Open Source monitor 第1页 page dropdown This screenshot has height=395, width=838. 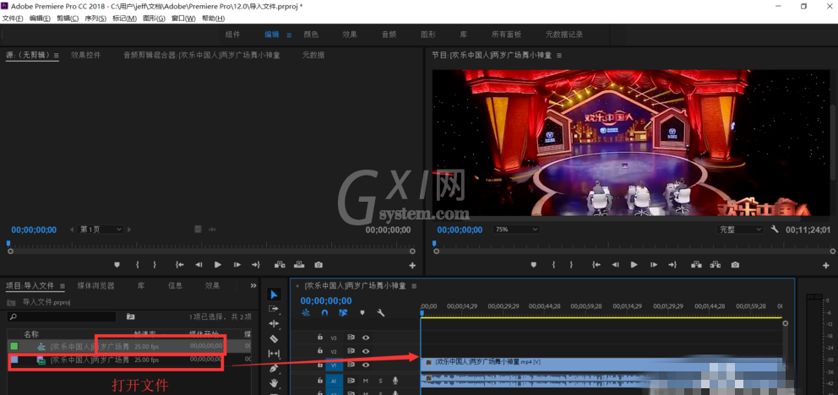point(101,230)
